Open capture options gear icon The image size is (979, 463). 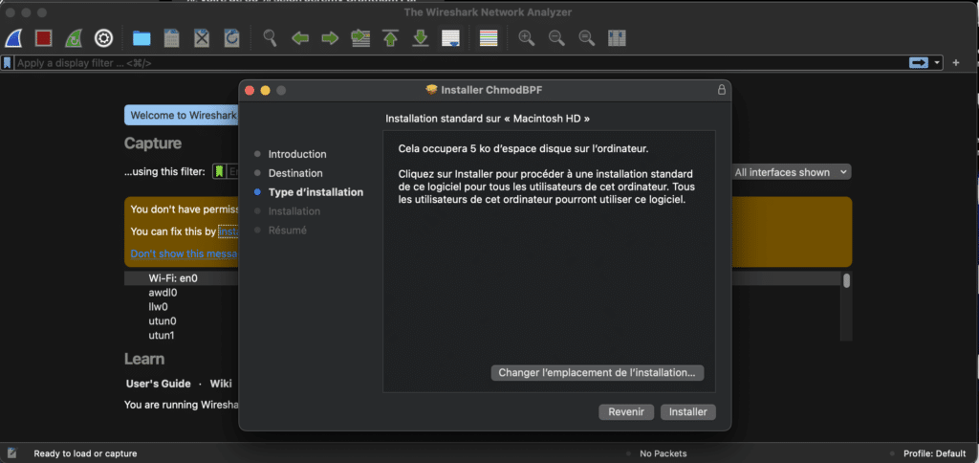103,38
